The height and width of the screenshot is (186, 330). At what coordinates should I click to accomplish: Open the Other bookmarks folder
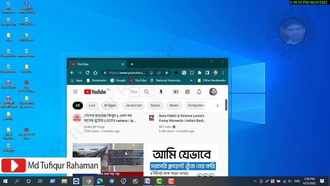pos(211,81)
